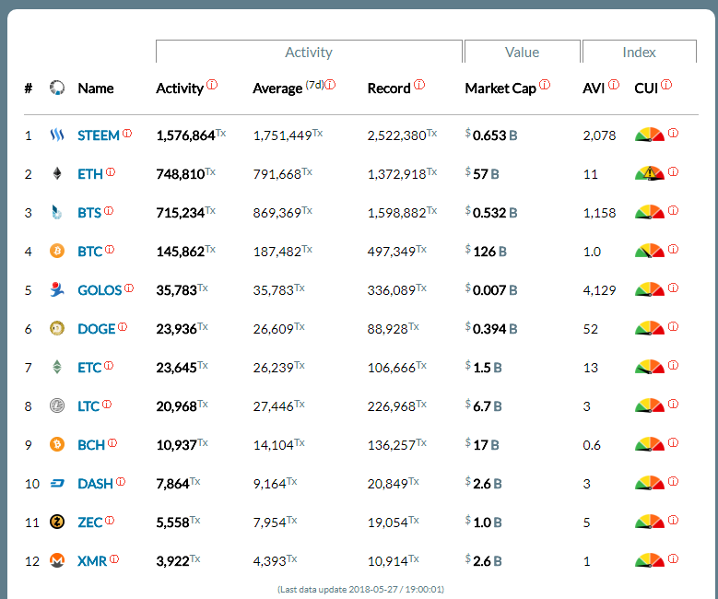Click the $126 B market cap
The width and height of the screenshot is (718, 599).
pyautogui.click(x=486, y=251)
